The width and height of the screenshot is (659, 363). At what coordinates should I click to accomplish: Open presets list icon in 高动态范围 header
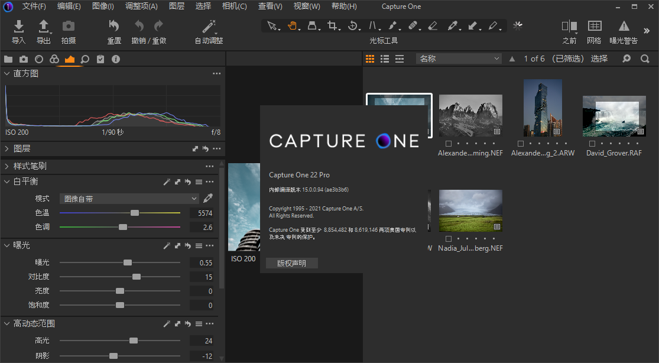[199, 324]
